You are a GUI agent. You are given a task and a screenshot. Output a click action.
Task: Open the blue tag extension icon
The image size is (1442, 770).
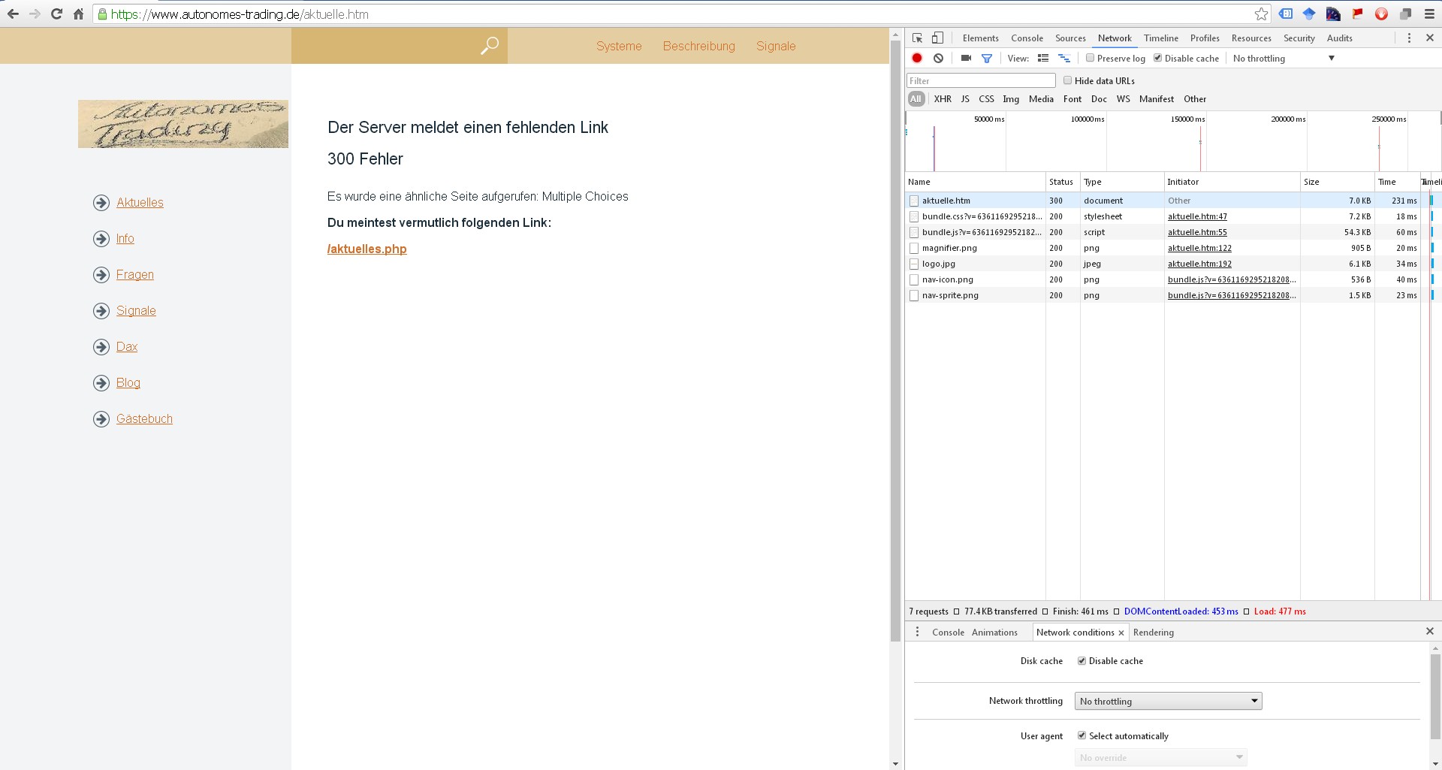click(1286, 14)
